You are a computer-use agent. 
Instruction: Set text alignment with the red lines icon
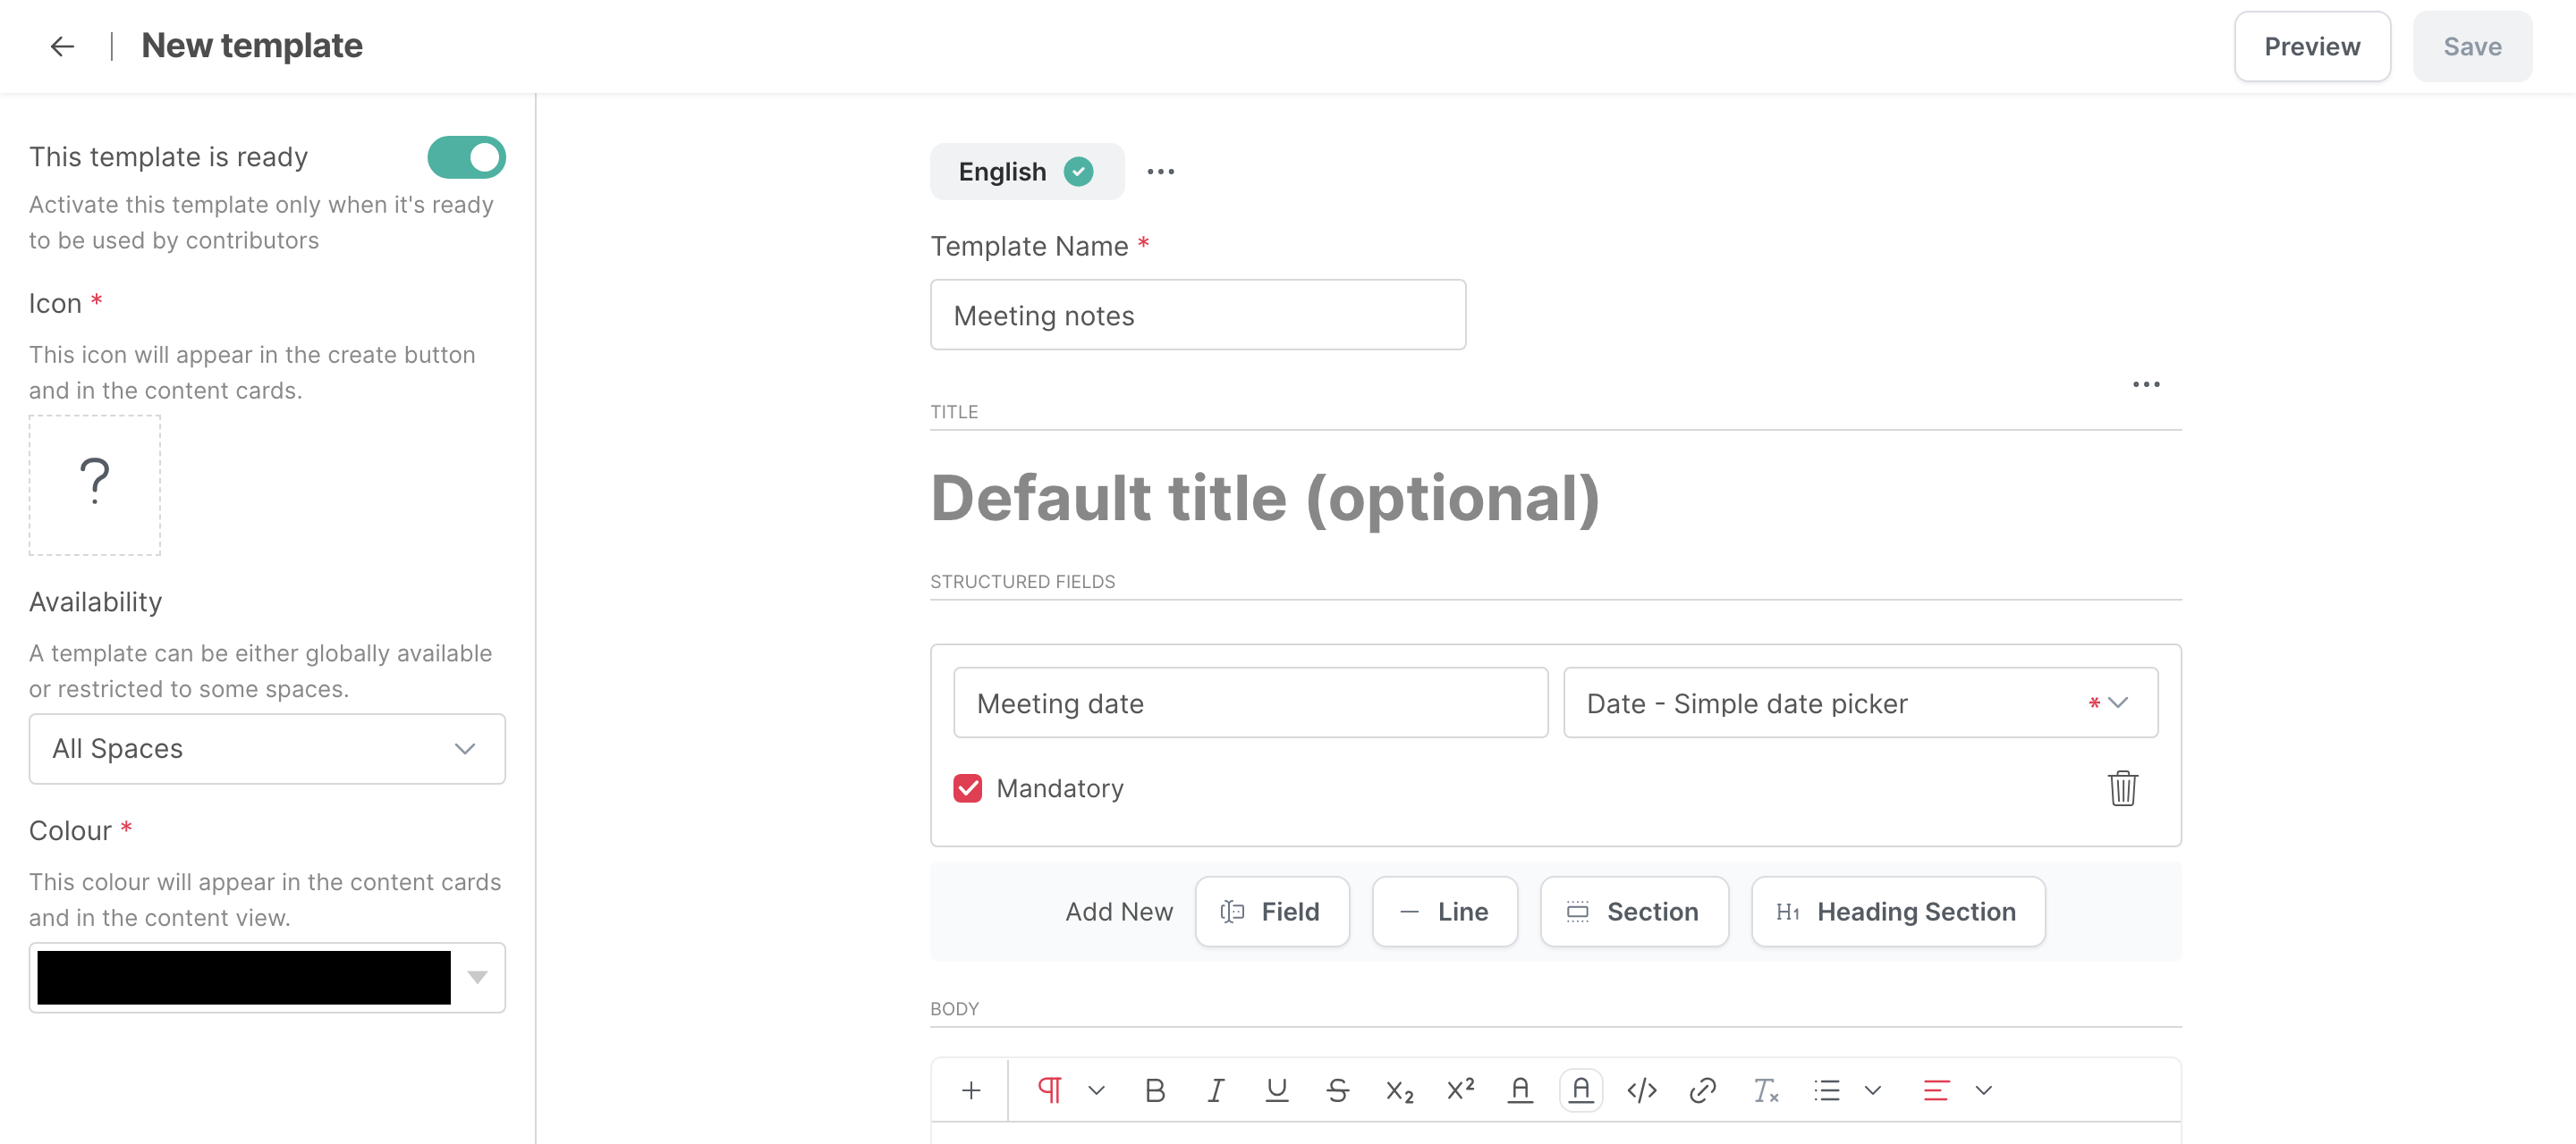[x=1936, y=1090]
